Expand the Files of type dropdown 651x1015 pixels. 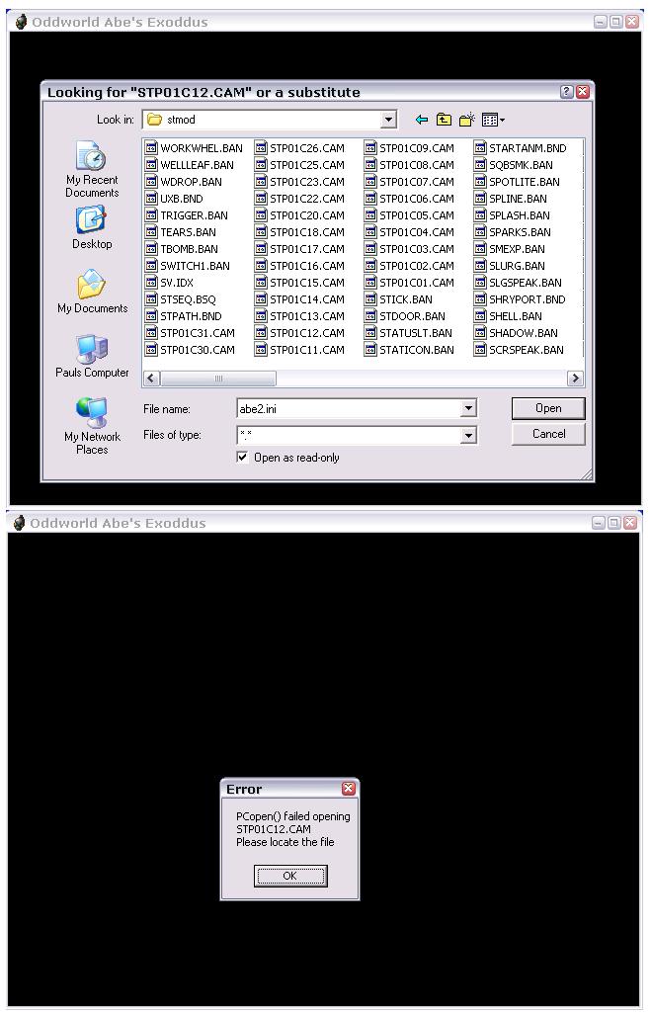coord(468,435)
